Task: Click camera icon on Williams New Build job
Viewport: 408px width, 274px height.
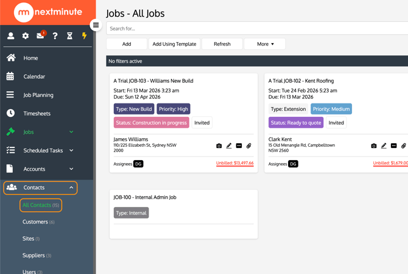Action: (219, 146)
